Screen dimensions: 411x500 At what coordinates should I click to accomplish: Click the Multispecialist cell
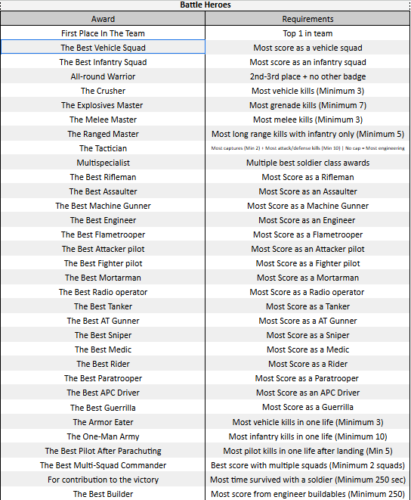pos(103,163)
